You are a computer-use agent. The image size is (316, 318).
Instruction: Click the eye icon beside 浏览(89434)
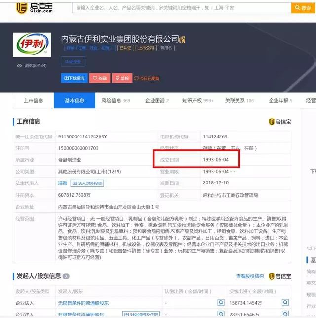click(x=19, y=66)
